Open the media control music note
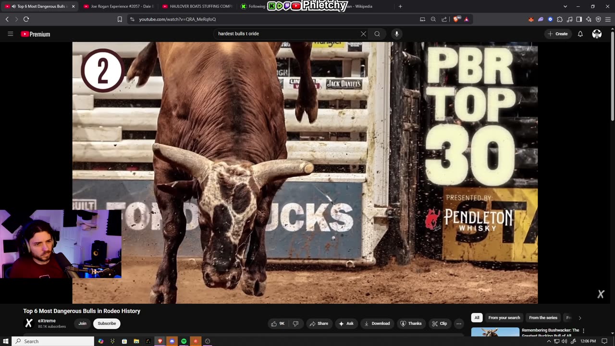Screen dimensions: 615x346 coord(569,19)
